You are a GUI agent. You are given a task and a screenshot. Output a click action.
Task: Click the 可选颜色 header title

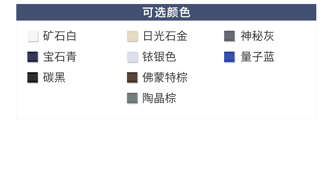coord(166,12)
